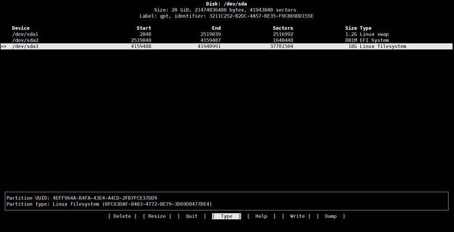Screen dimensions: 454x232
Task: Select the Delete menu option
Action: click(x=122, y=216)
